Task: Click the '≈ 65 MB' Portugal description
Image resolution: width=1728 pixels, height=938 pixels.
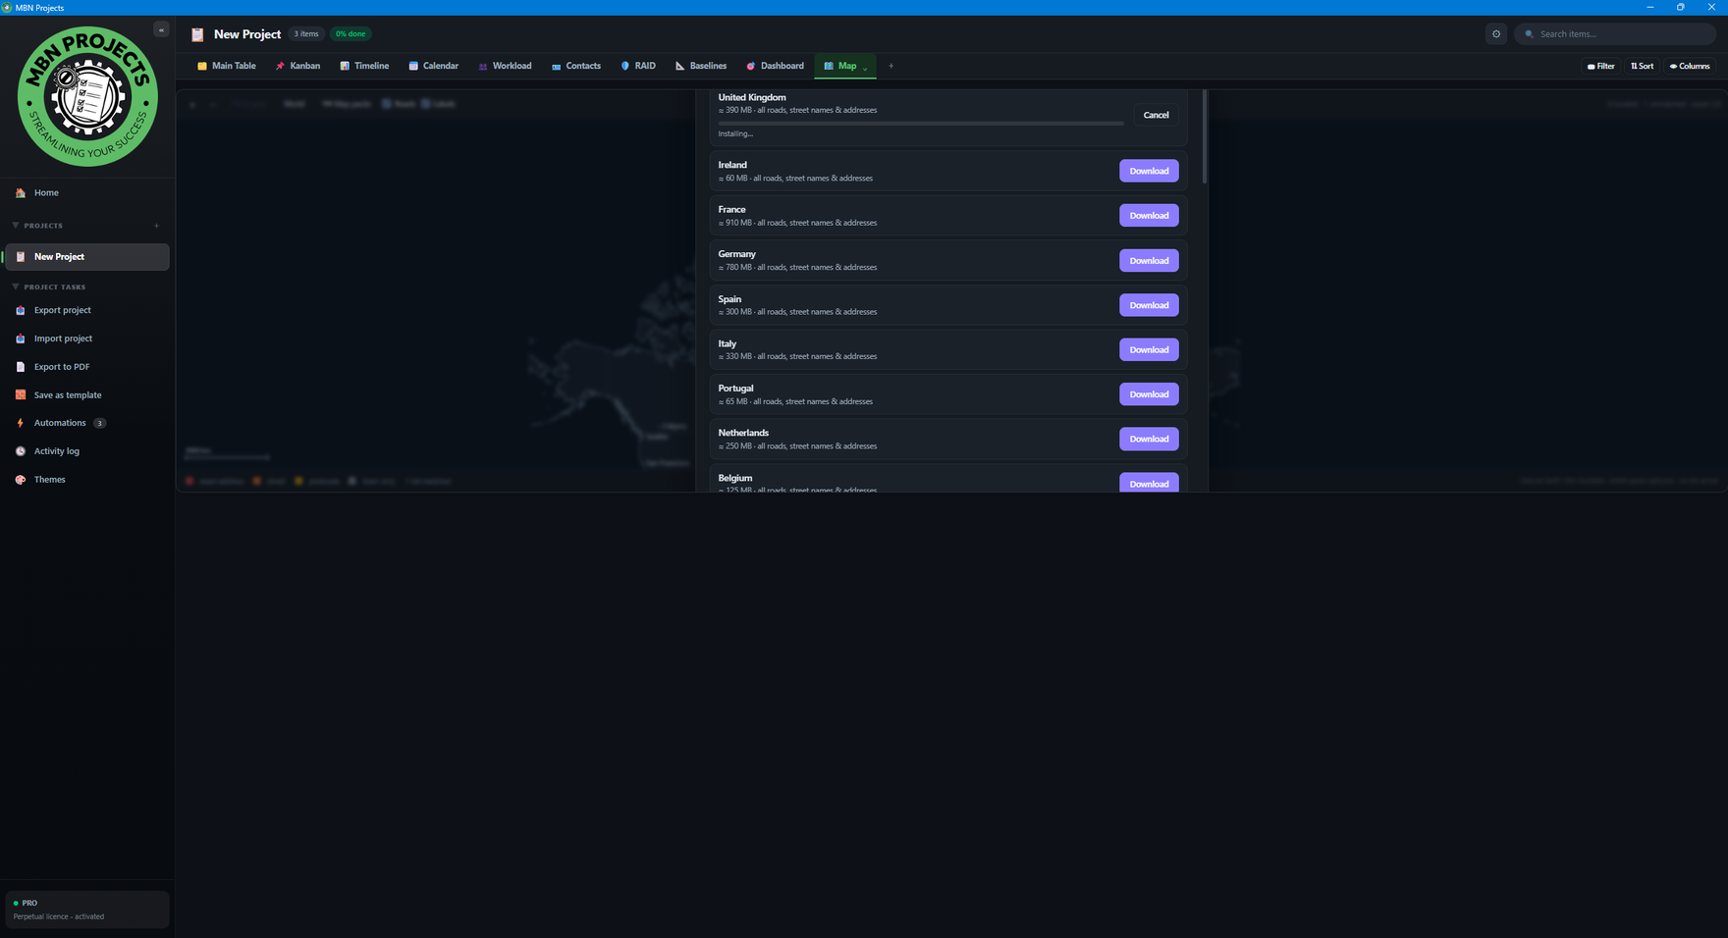Action: point(795,401)
